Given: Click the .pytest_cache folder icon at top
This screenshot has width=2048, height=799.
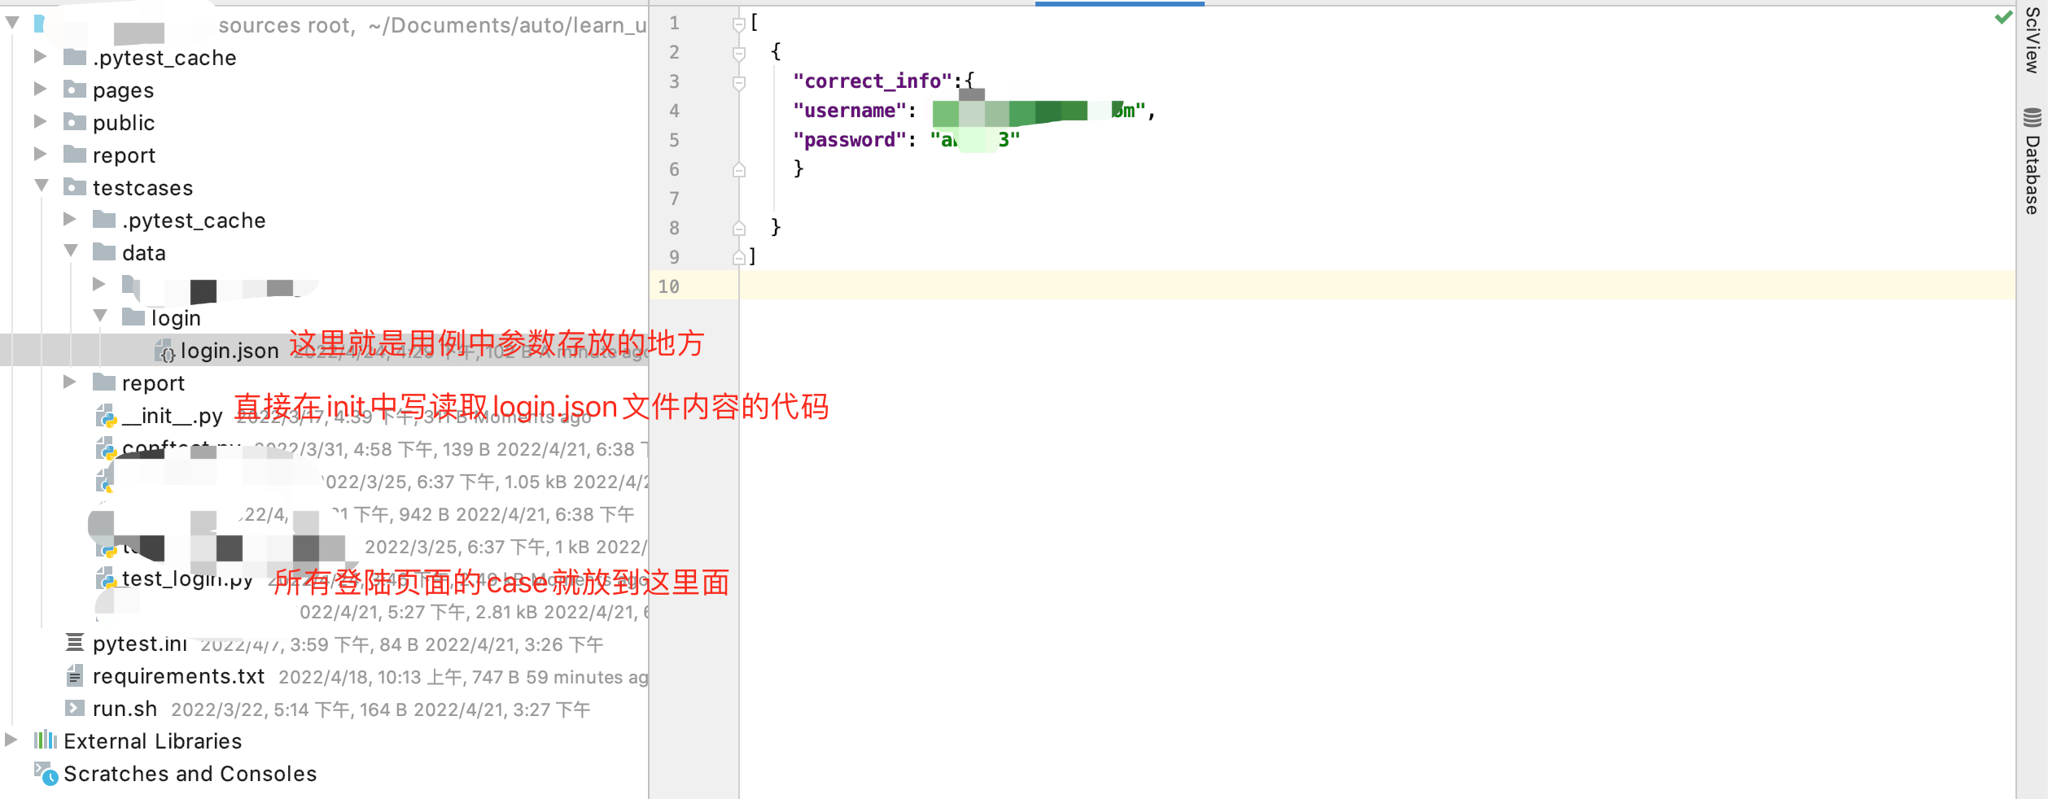Looking at the screenshot, I should [75, 57].
